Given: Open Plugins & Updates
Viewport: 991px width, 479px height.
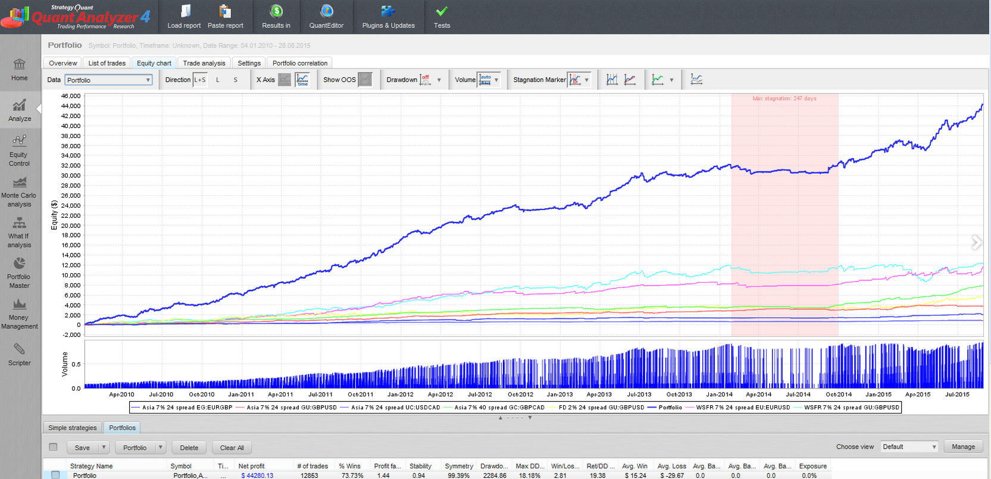Looking at the screenshot, I should pyautogui.click(x=388, y=17).
